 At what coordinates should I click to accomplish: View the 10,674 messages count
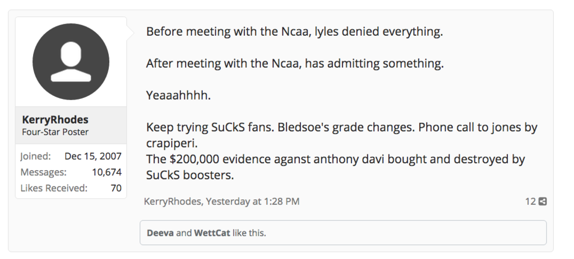107,172
